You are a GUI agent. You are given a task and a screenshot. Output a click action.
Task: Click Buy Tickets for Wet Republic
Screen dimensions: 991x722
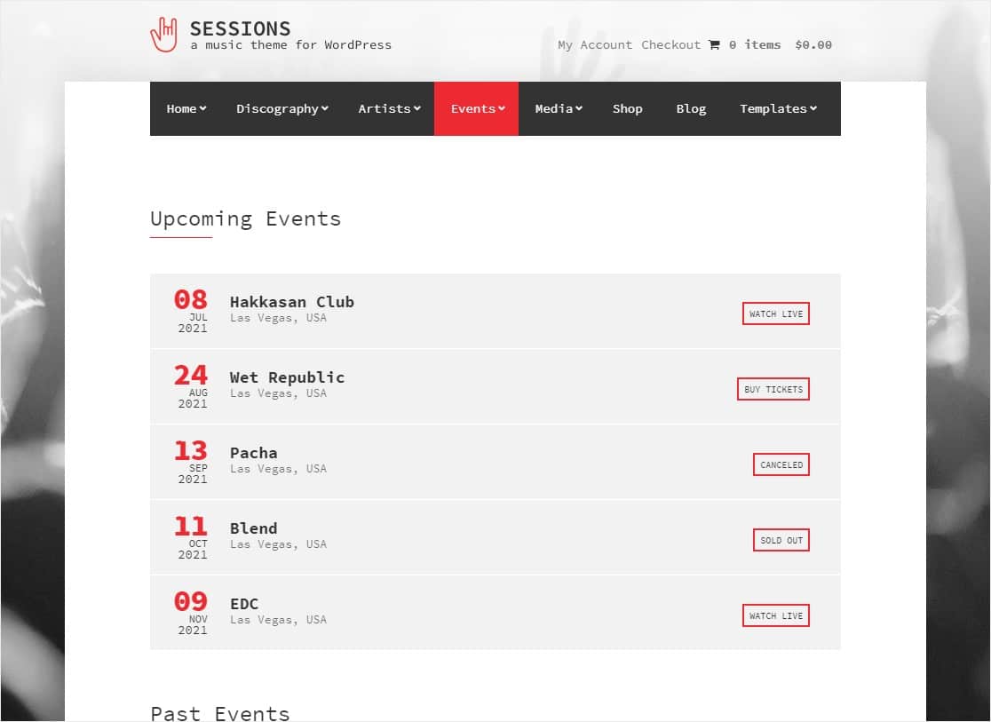(x=773, y=388)
